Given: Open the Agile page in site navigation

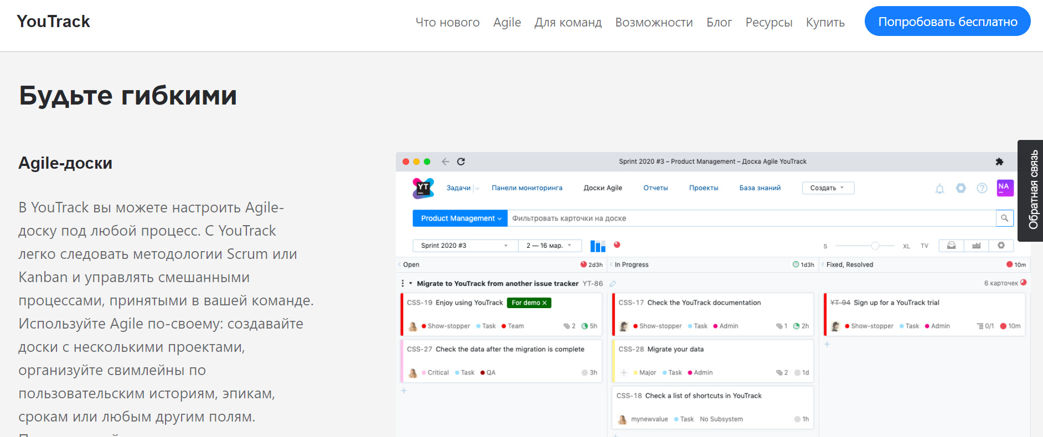Looking at the screenshot, I should click(507, 22).
